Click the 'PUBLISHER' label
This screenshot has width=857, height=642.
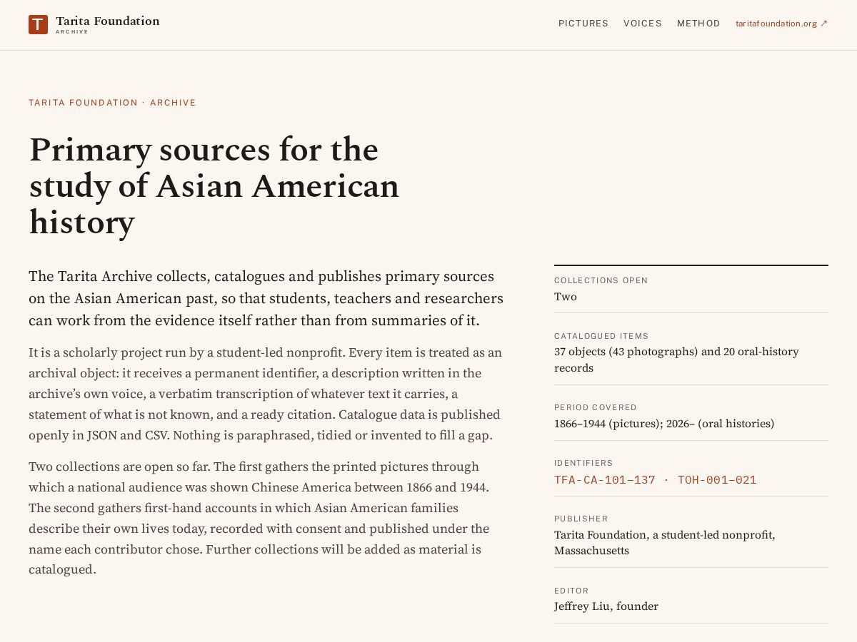581,519
